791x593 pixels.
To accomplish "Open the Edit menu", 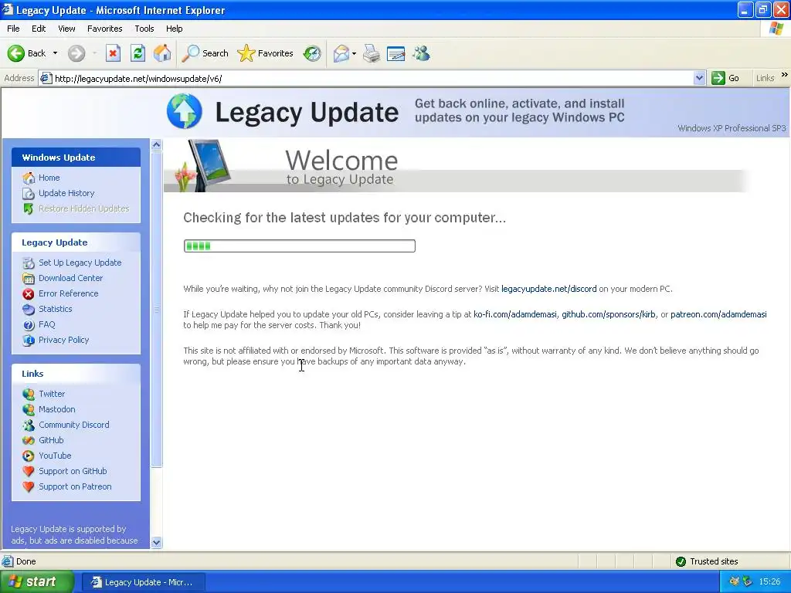I will [x=39, y=29].
